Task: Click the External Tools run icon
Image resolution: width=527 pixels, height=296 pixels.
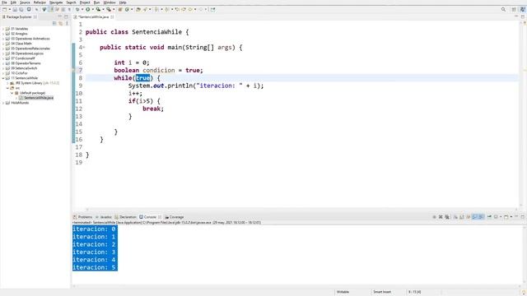Action: click(x=109, y=9)
